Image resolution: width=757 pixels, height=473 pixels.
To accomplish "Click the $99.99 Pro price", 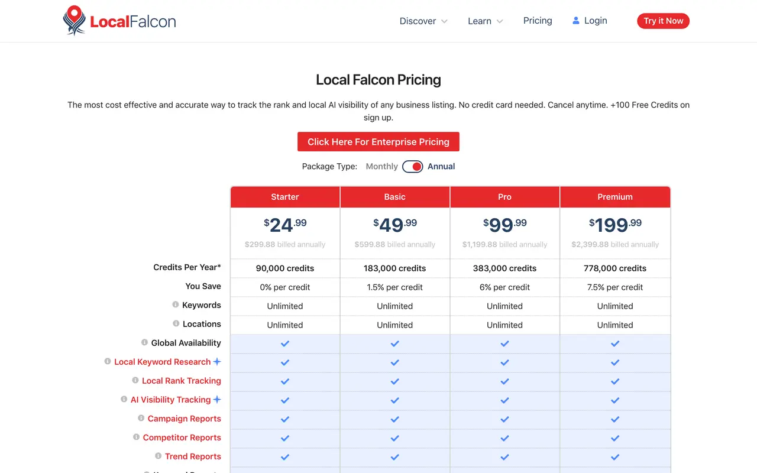I will tap(504, 225).
